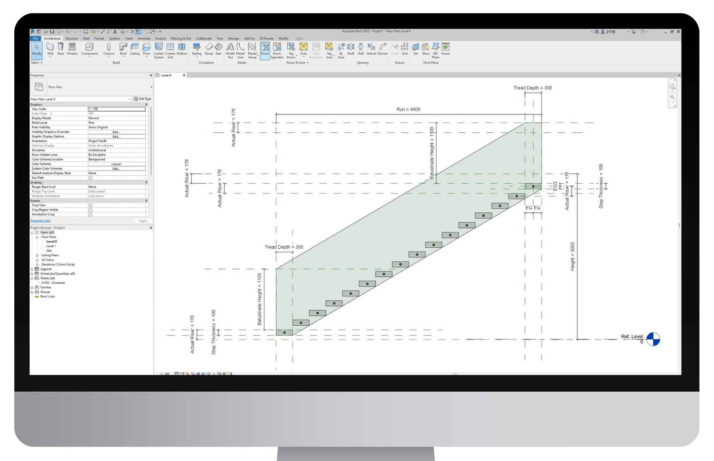This screenshot has width=714, height=461.
Task: Select the Railing tool
Action: 197,48
